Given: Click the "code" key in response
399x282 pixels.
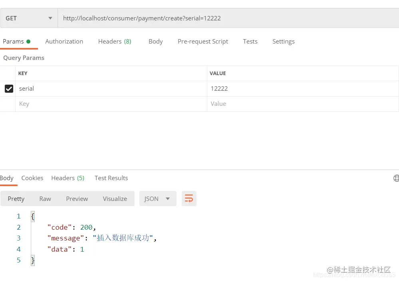Looking at the screenshot, I should (x=60, y=227).
